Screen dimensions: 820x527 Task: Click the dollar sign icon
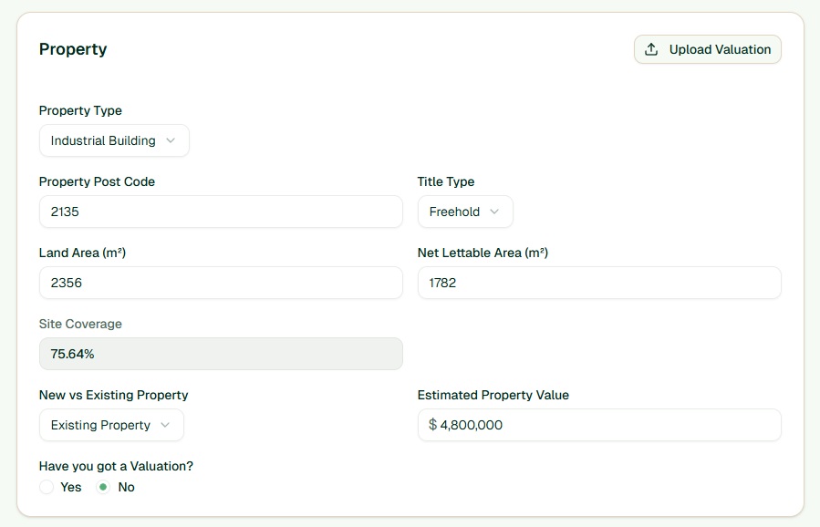point(432,425)
